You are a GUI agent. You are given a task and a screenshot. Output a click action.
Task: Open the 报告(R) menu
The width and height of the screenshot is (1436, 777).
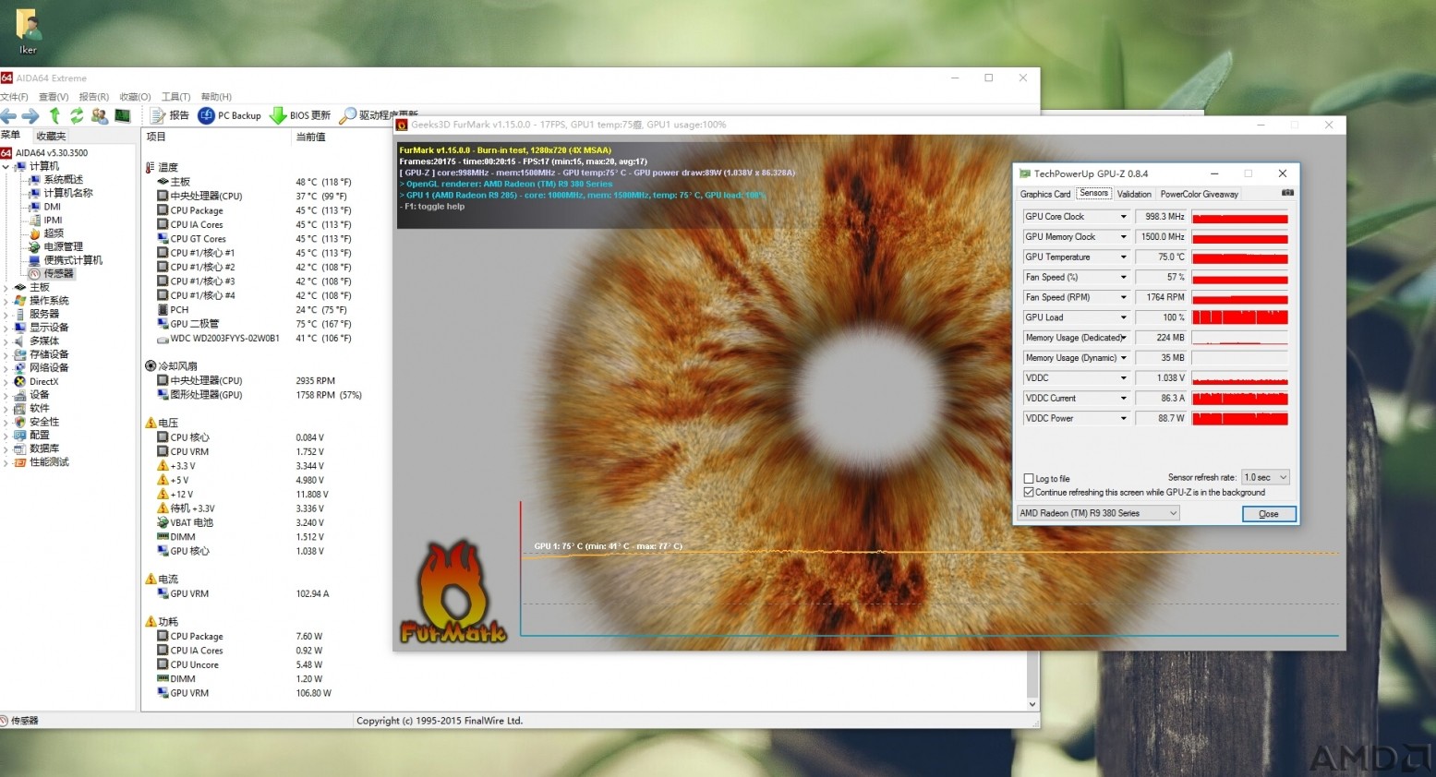[x=94, y=97]
